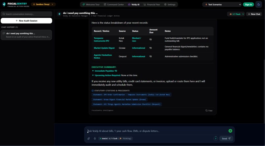Click the Send button

coord(226,138)
